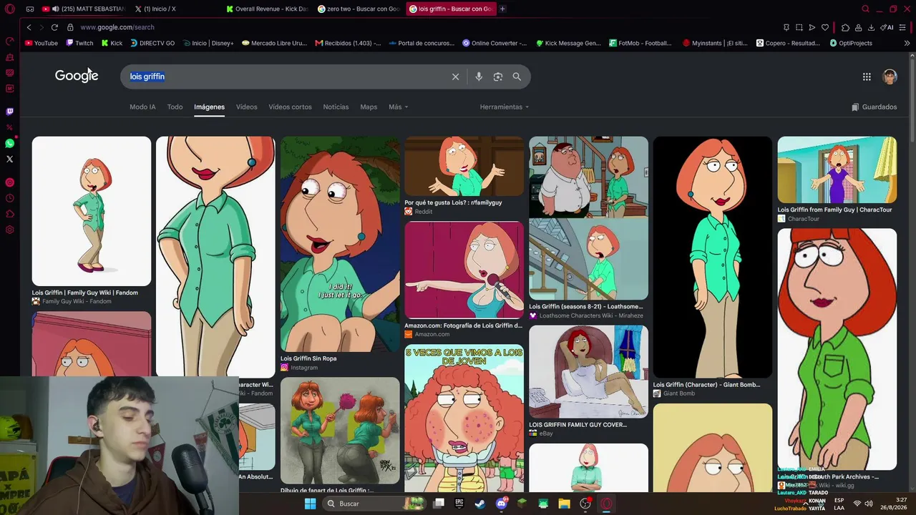The image size is (916, 515).
Task: Switch to the Modo IA tab
Action: [142, 107]
